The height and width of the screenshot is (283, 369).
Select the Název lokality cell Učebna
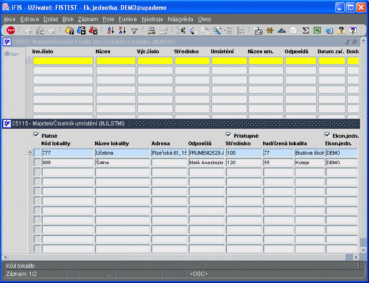click(x=122, y=153)
